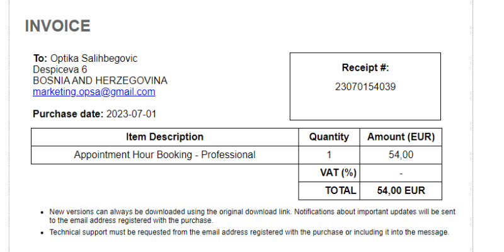
Task: Open the marketing.opsa@gmail.com email link
Action: [94, 92]
